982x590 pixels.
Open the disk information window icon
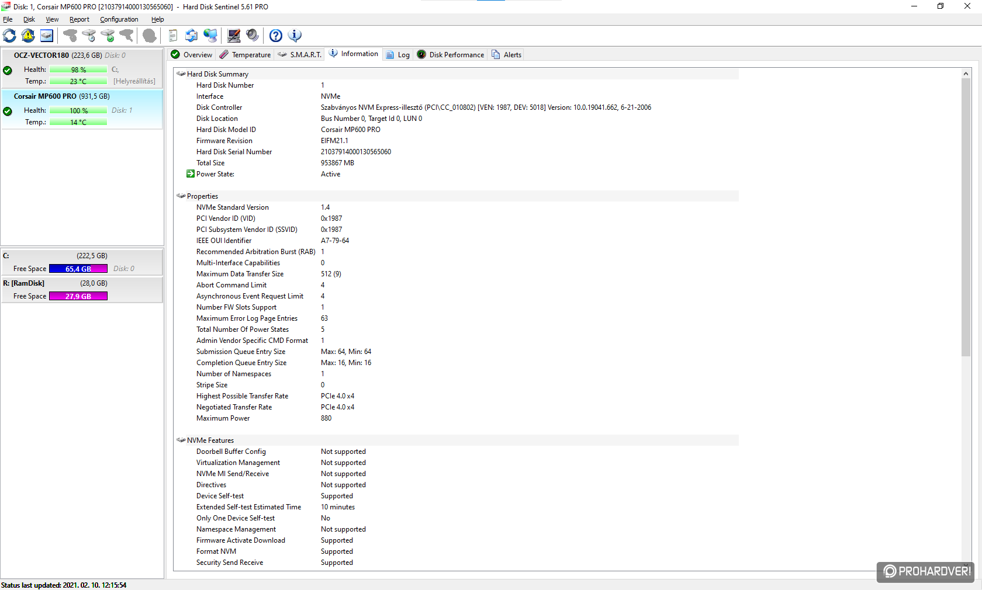(x=47, y=36)
